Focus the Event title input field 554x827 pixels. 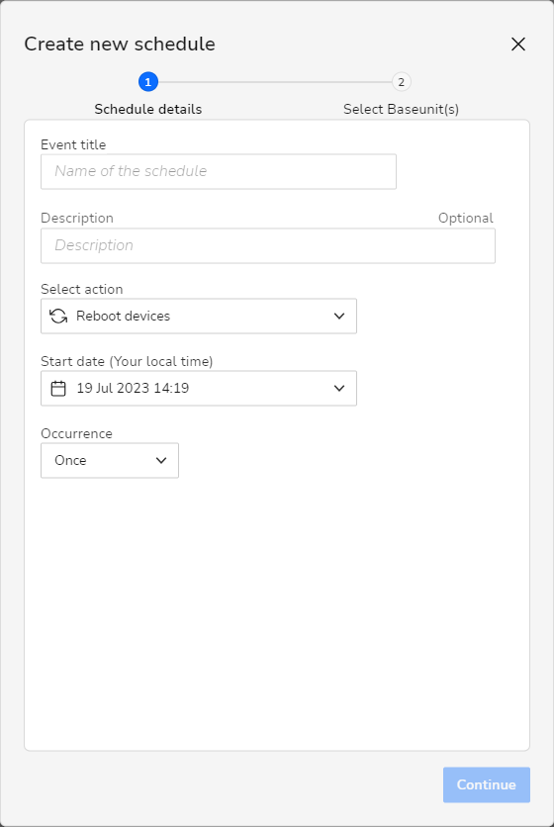click(219, 171)
